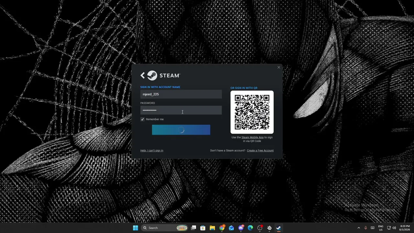Open OBS Studio from the taskbar
Screen dimensions: 414x233
coord(260,228)
